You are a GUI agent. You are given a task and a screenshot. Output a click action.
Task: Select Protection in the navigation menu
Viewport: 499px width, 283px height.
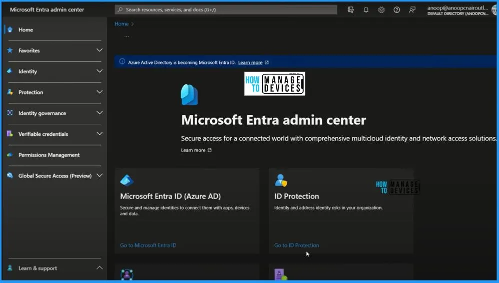31,92
